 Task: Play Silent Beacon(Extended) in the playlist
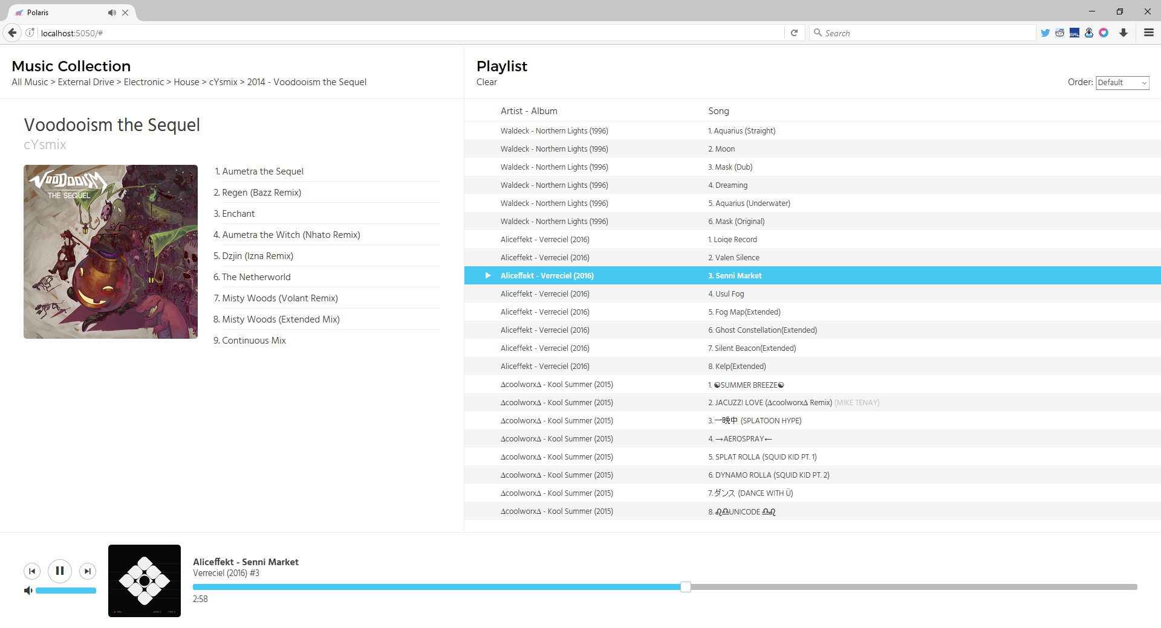(x=813, y=348)
